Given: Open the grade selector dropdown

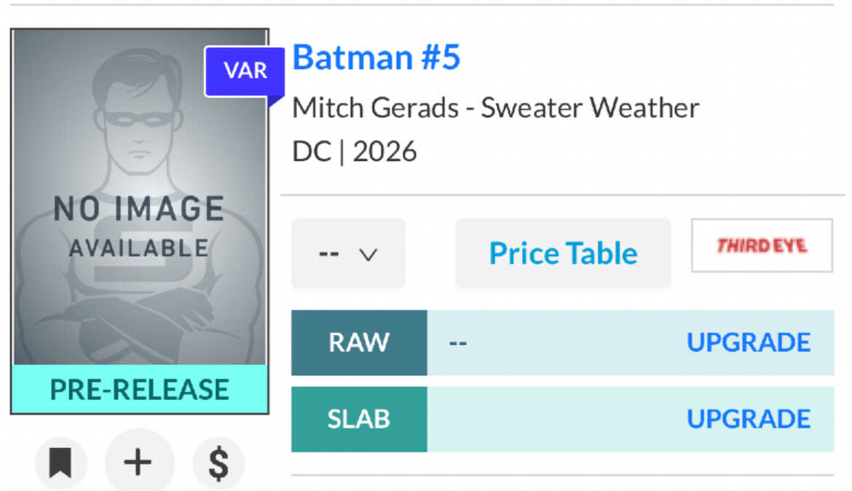Looking at the screenshot, I should (348, 253).
